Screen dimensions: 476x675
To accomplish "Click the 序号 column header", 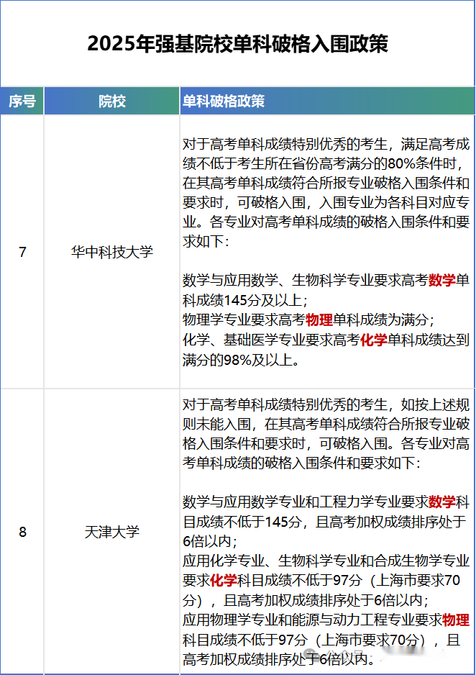I will [22, 101].
